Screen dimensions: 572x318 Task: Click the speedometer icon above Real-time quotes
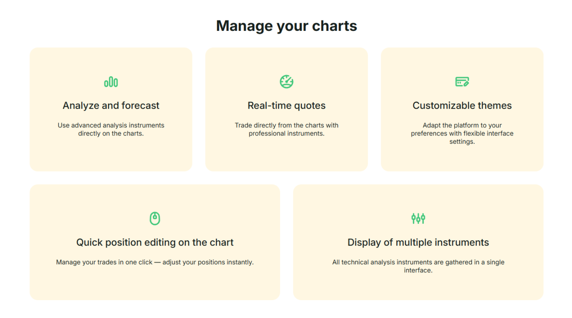286,82
